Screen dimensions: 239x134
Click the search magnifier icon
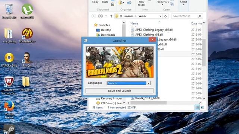click(200, 16)
